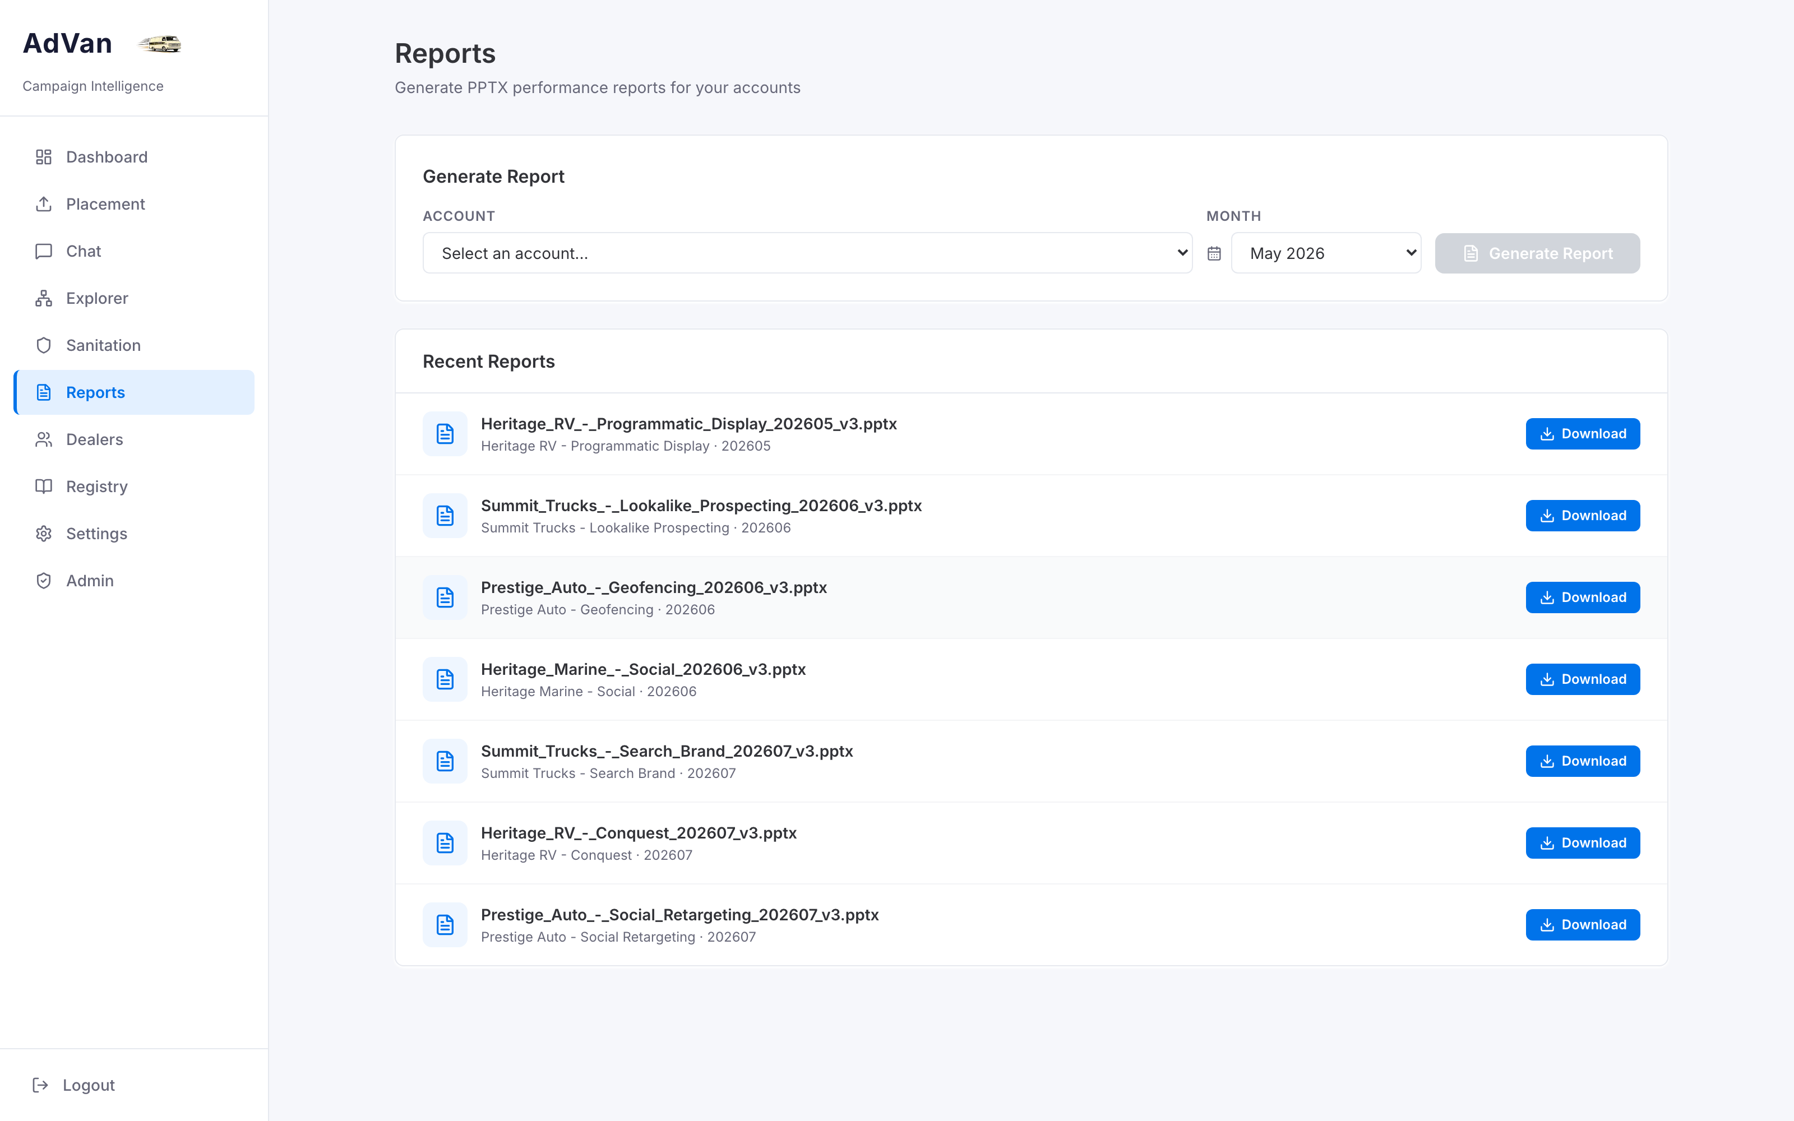1794x1121 pixels.
Task: Click the Chat bubble icon
Action: [44, 251]
